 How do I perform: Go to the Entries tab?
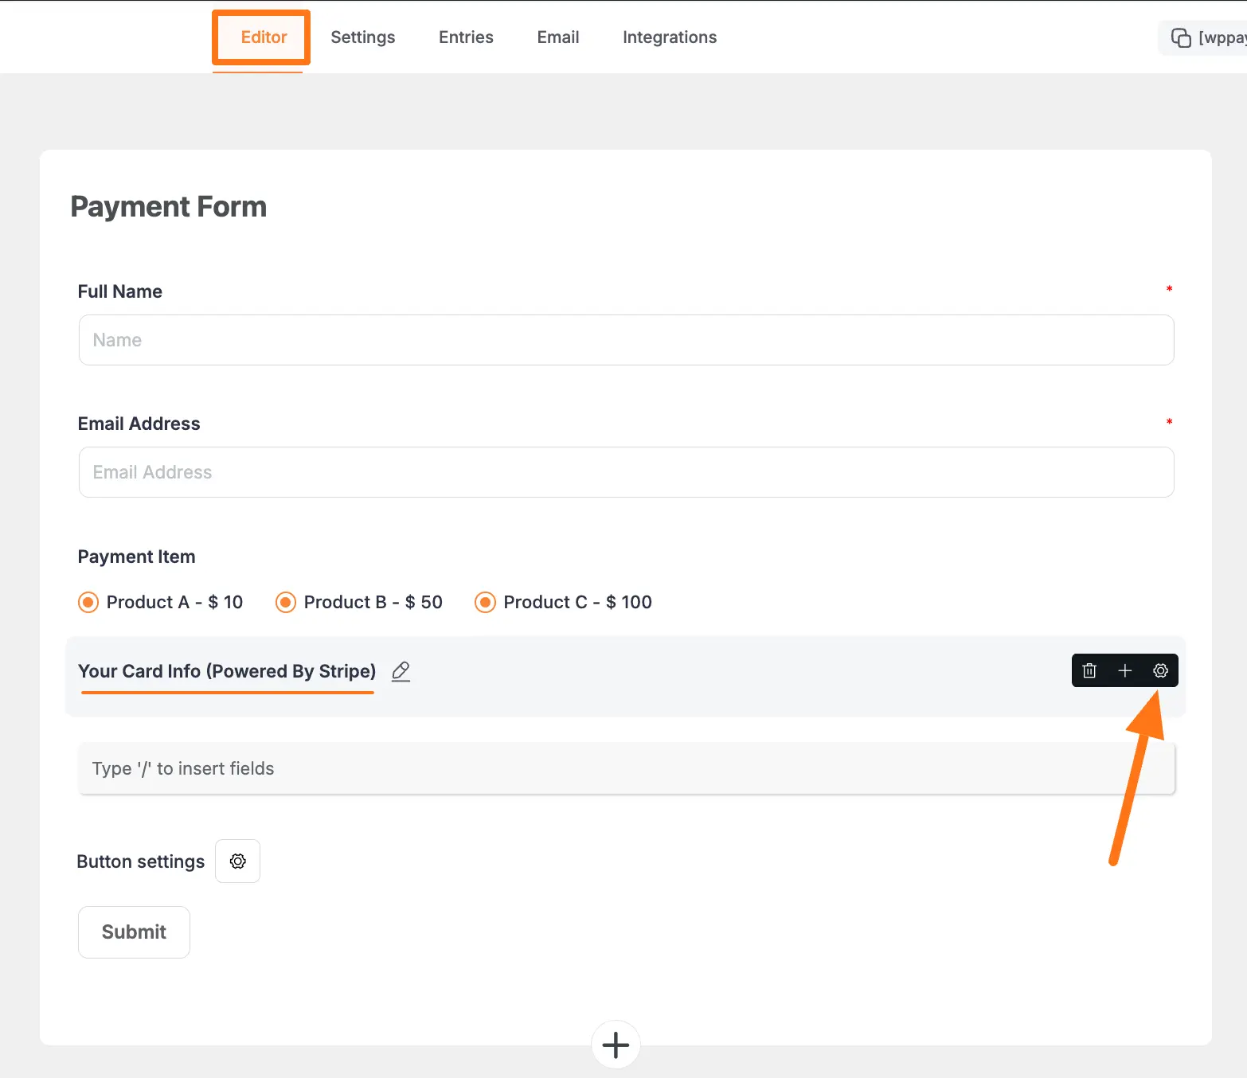(466, 37)
